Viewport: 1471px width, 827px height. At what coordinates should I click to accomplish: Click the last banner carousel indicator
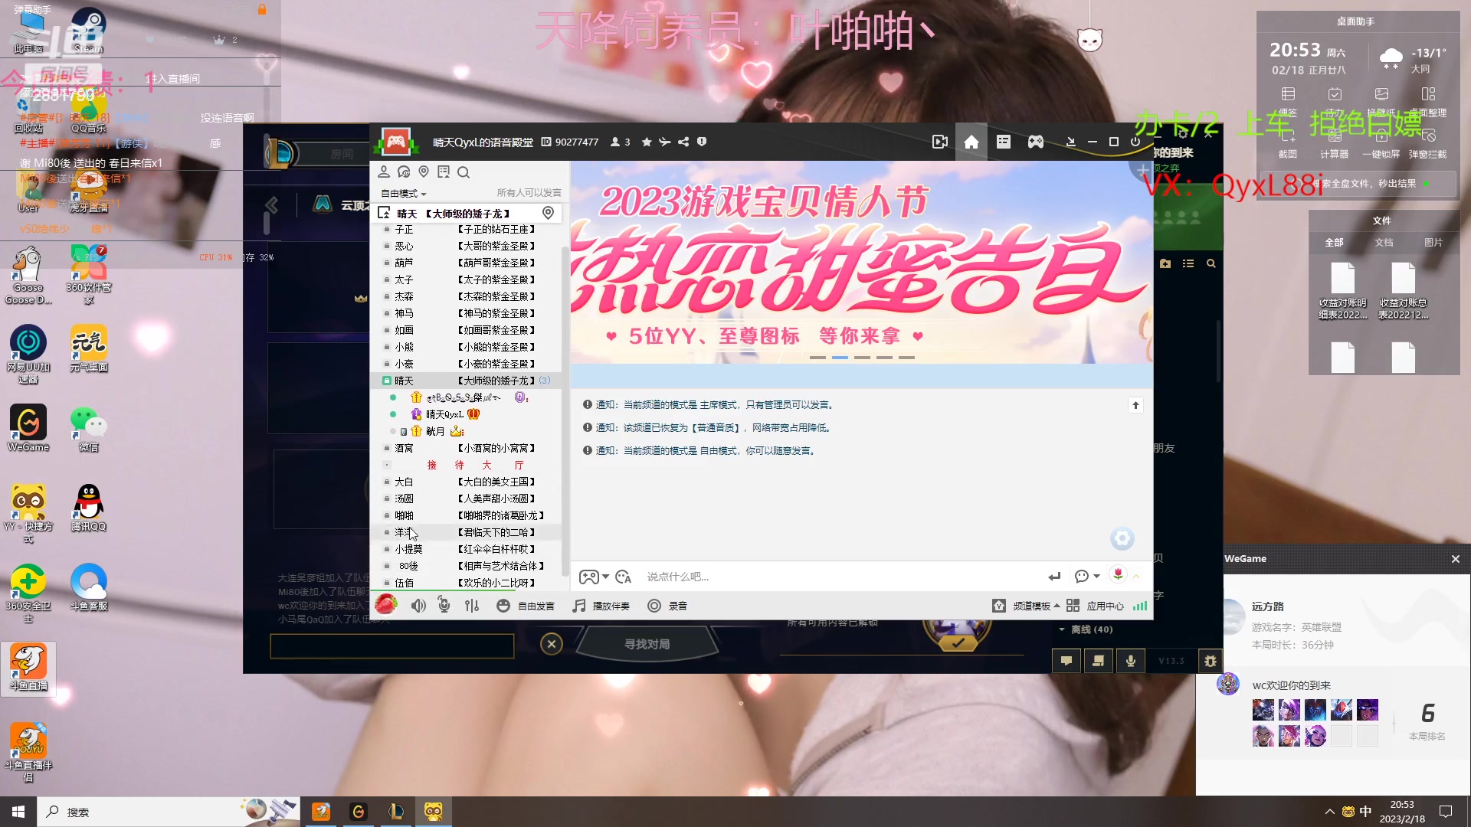point(906,358)
